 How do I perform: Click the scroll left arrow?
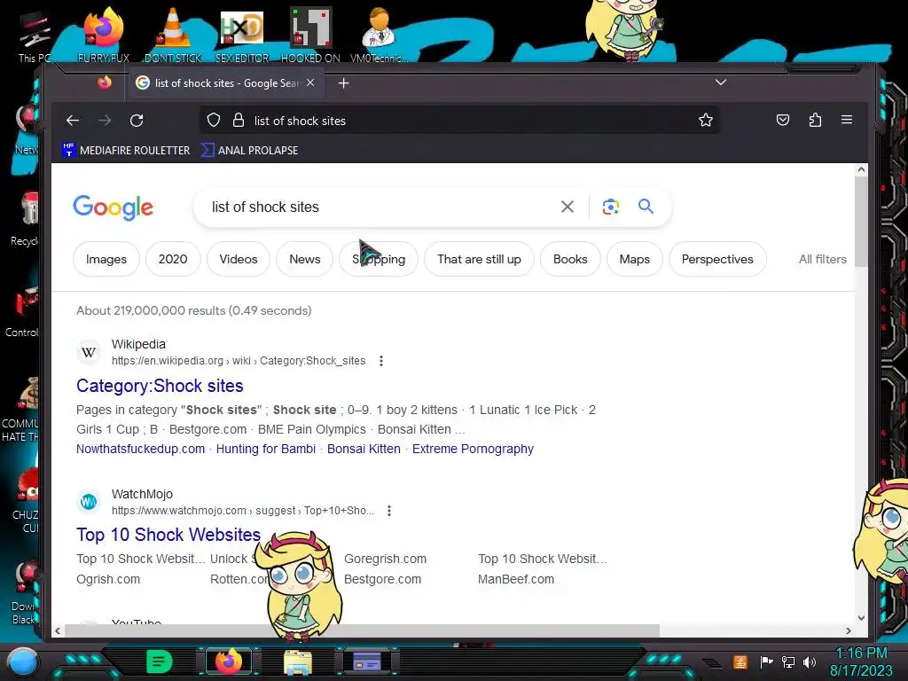click(x=58, y=630)
